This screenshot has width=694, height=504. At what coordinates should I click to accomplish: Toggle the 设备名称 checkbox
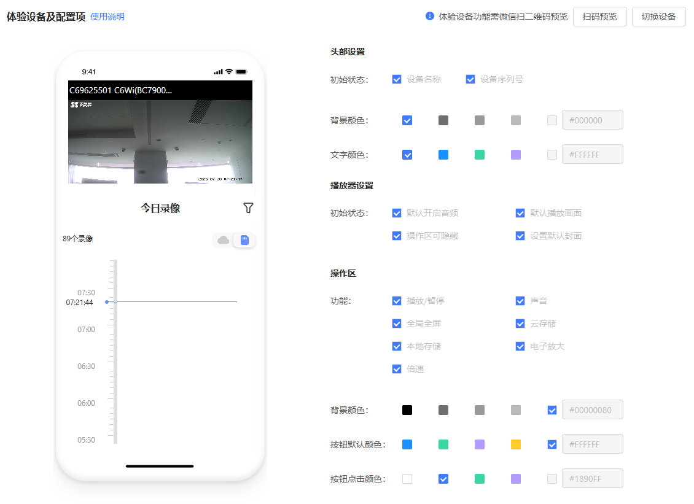(397, 79)
